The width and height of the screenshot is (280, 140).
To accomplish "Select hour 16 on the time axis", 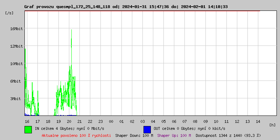I will (27, 121).
